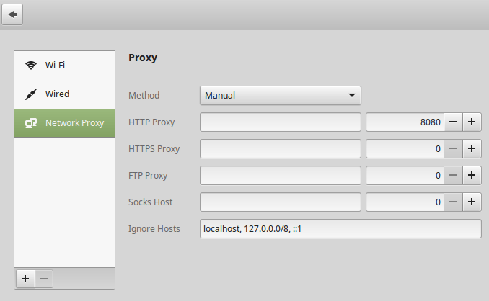Click the Network Proxy icon
489x301 pixels.
31,123
